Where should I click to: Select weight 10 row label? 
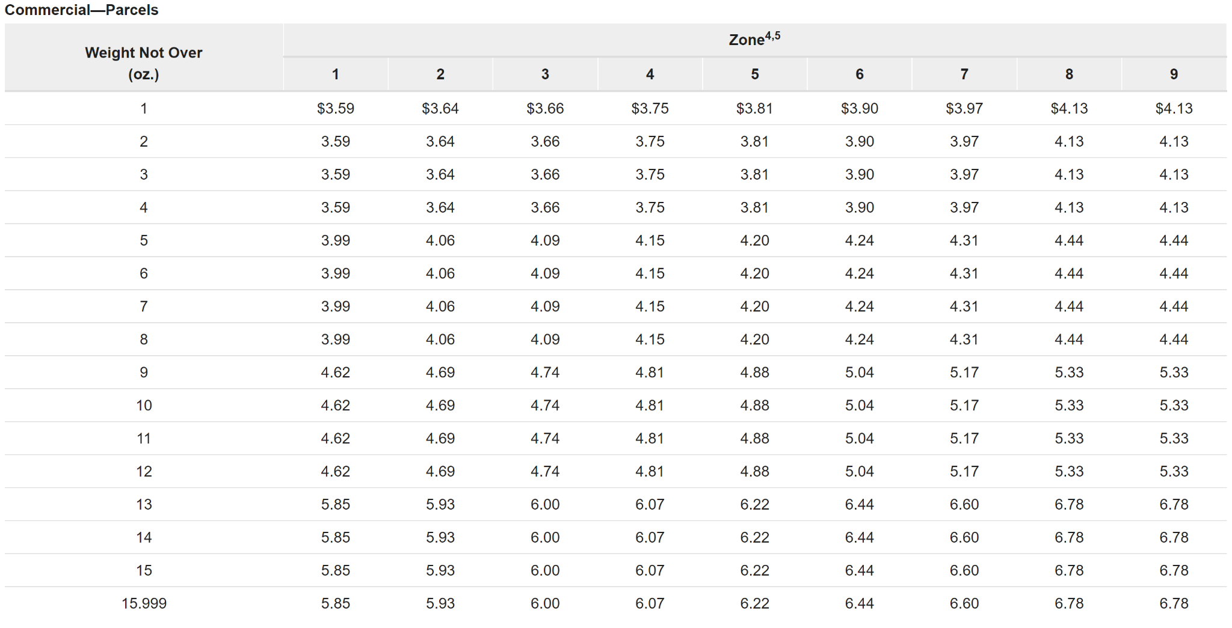144,405
